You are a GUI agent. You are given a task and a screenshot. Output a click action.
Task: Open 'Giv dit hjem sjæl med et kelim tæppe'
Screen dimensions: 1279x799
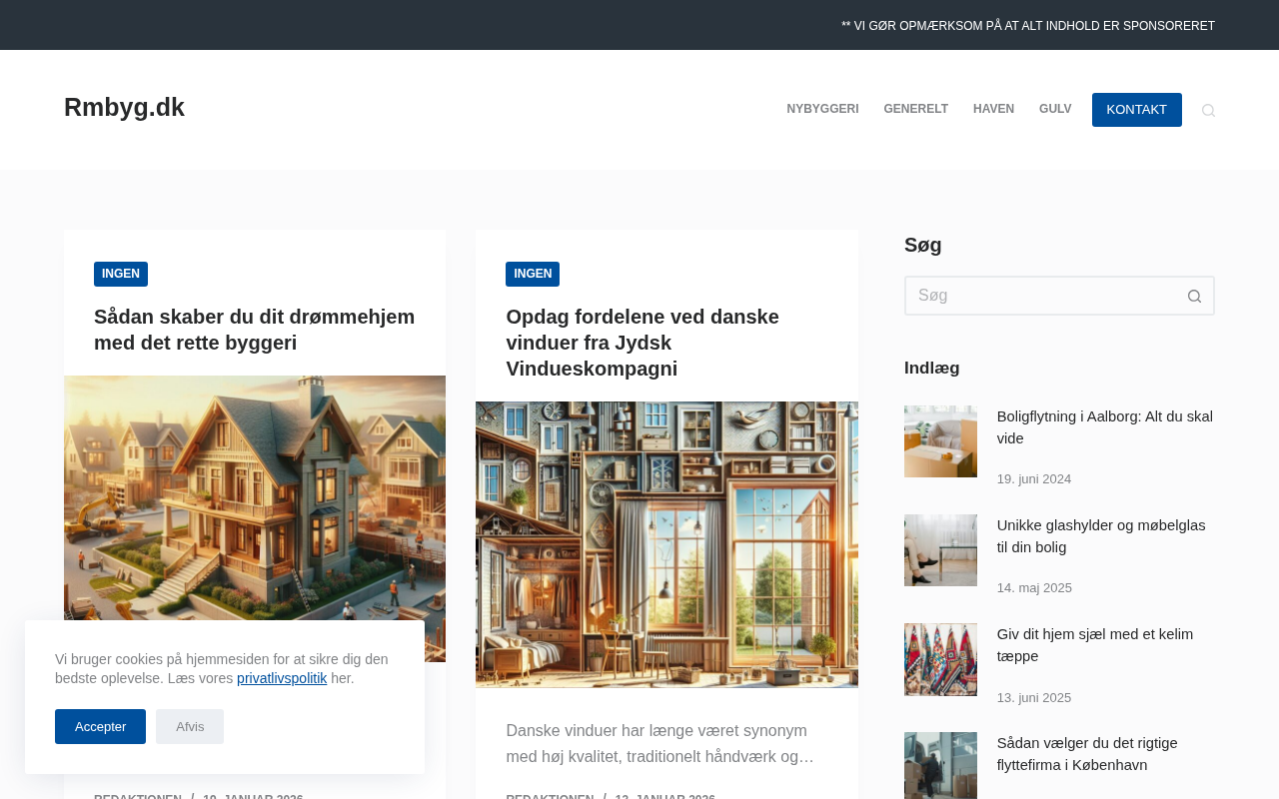tap(1095, 645)
